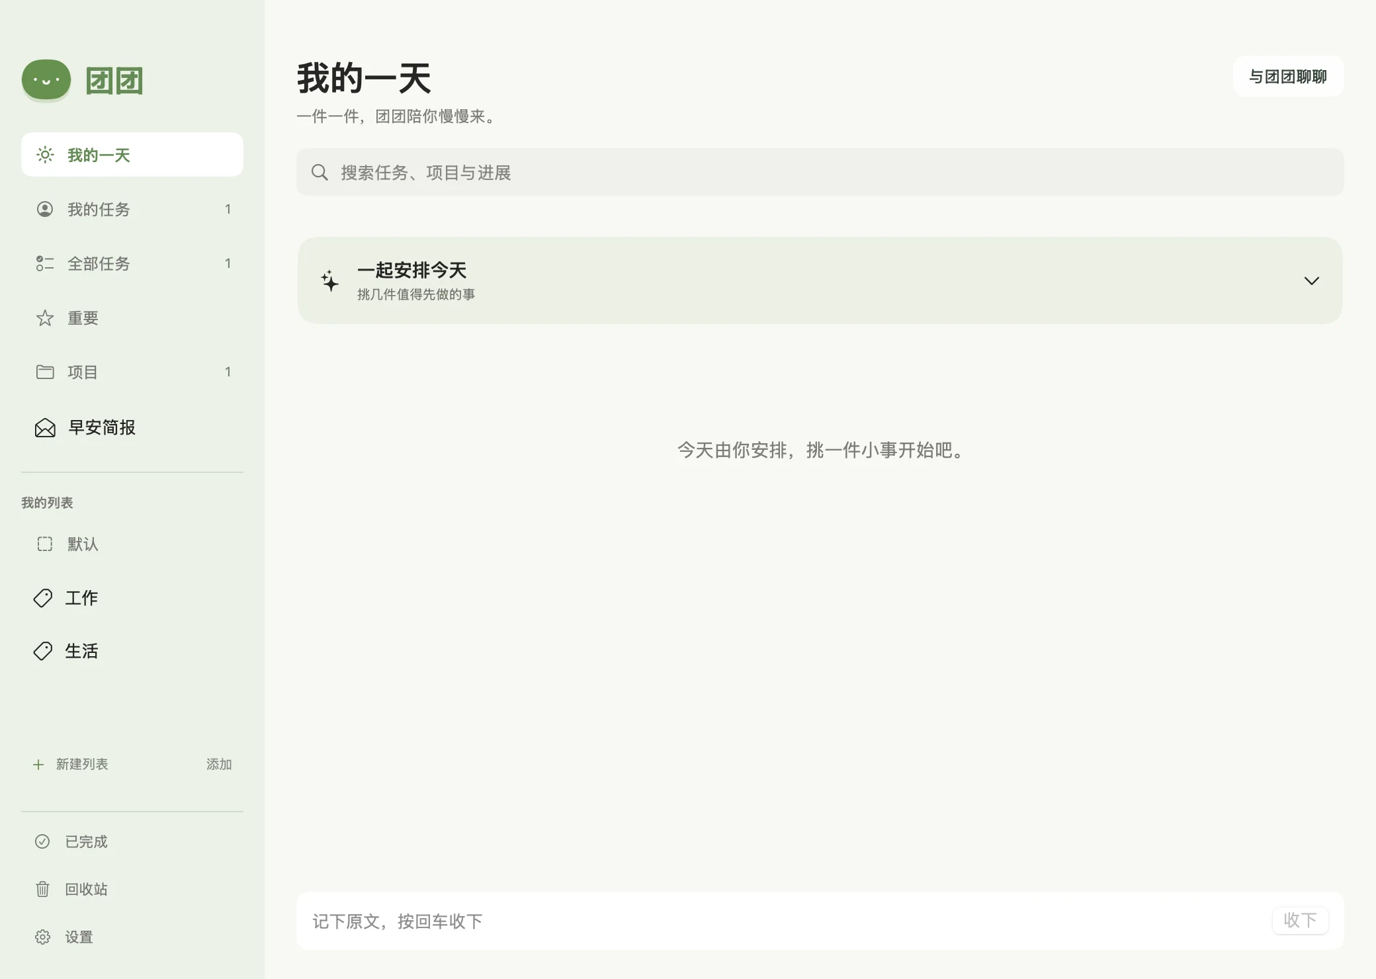Click the count badge next to 我的任务
This screenshot has height=979, width=1376.
coord(228,209)
